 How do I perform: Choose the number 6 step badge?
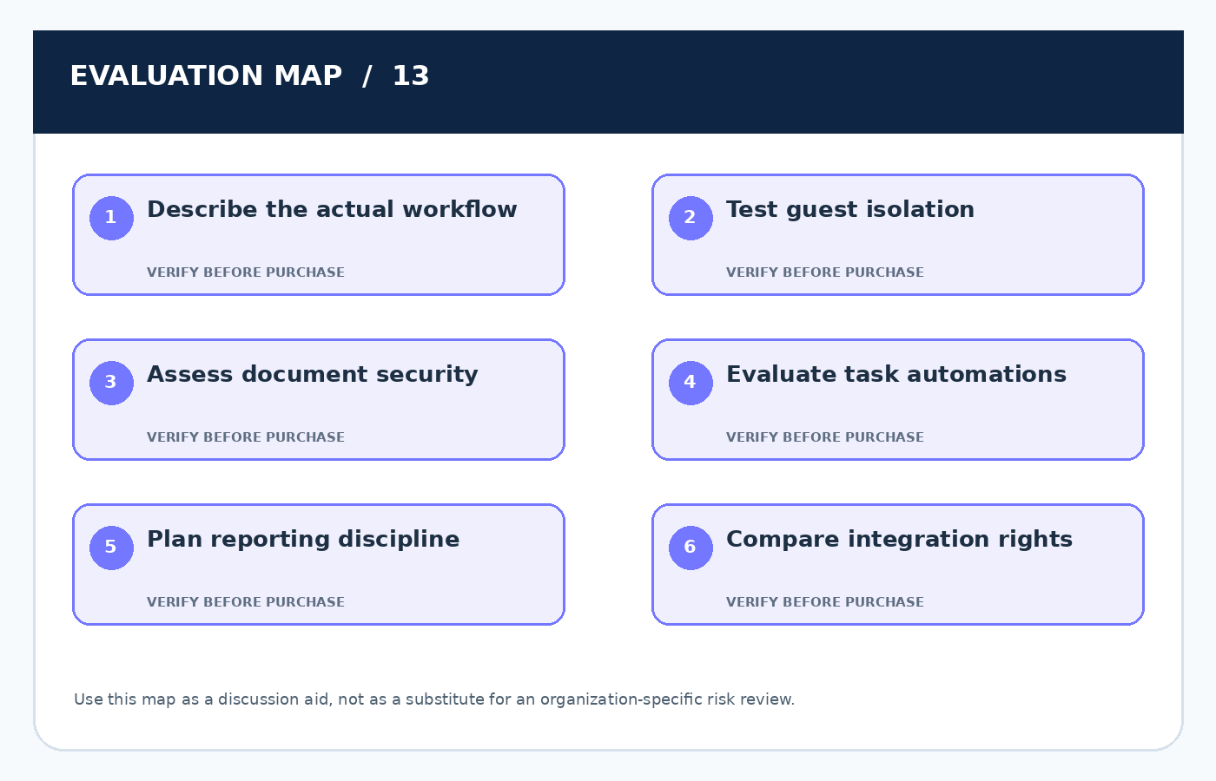(691, 548)
